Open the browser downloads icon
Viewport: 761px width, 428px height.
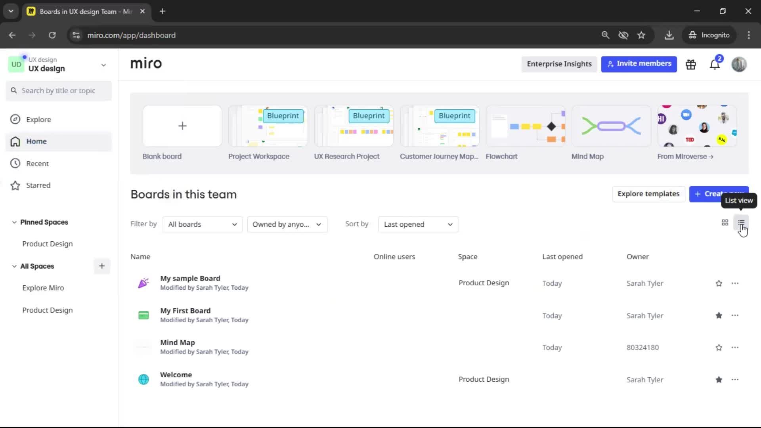(669, 35)
